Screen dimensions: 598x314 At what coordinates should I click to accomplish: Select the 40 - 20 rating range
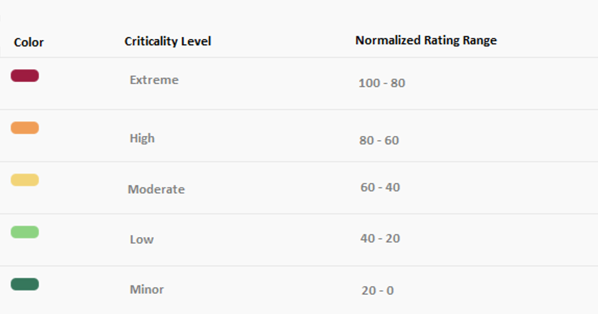[x=380, y=239]
